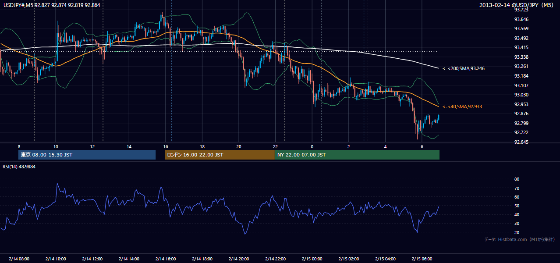The width and height of the screenshot is (560, 263).
Task: Click price level 92.953 on price axis
Action: 521,104
